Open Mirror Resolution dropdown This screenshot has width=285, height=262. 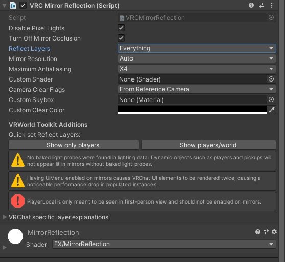197,58
